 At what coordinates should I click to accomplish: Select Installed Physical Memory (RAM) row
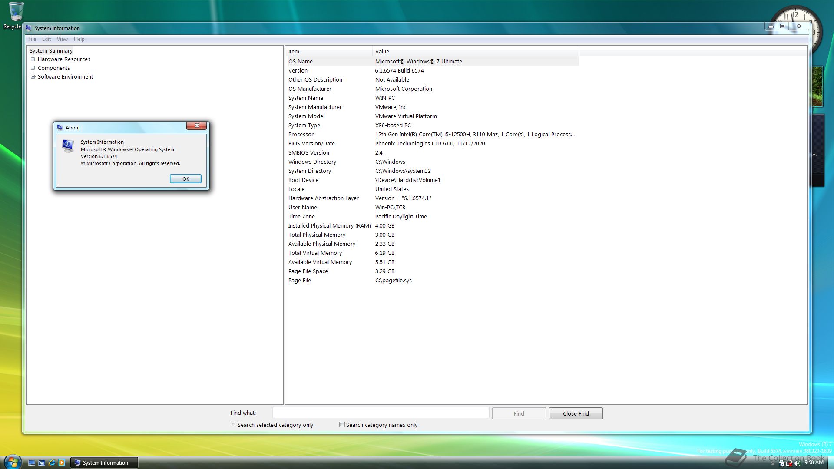tap(432, 226)
